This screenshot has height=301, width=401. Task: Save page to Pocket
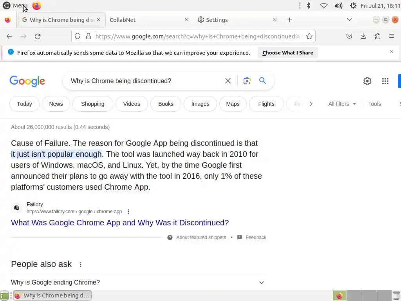[349, 36]
